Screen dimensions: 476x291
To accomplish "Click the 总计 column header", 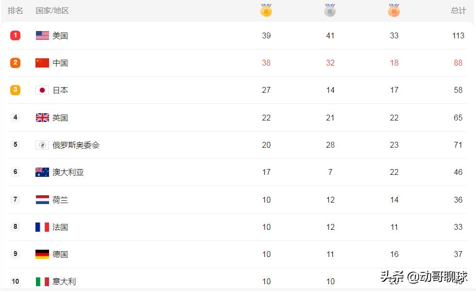I will pyautogui.click(x=459, y=11).
